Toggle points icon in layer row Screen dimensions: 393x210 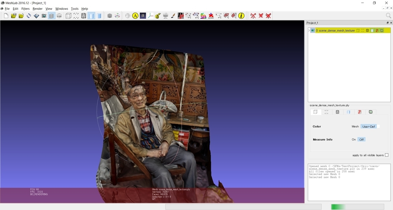[363, 31]
